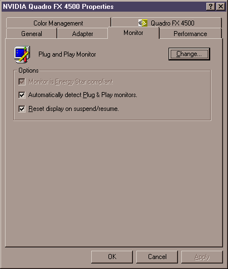
Task: Go to the Color Management tab
Action: [58, 23]
